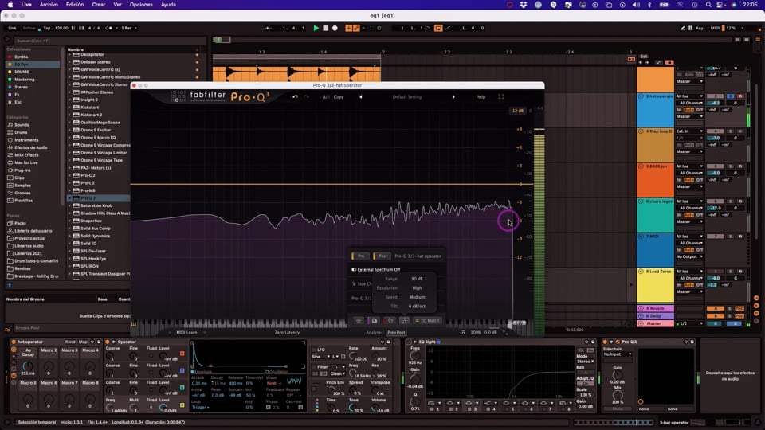The image size is (765, 430).
Task: Click the Master track volume slider
Action: [x=716, y=323]
